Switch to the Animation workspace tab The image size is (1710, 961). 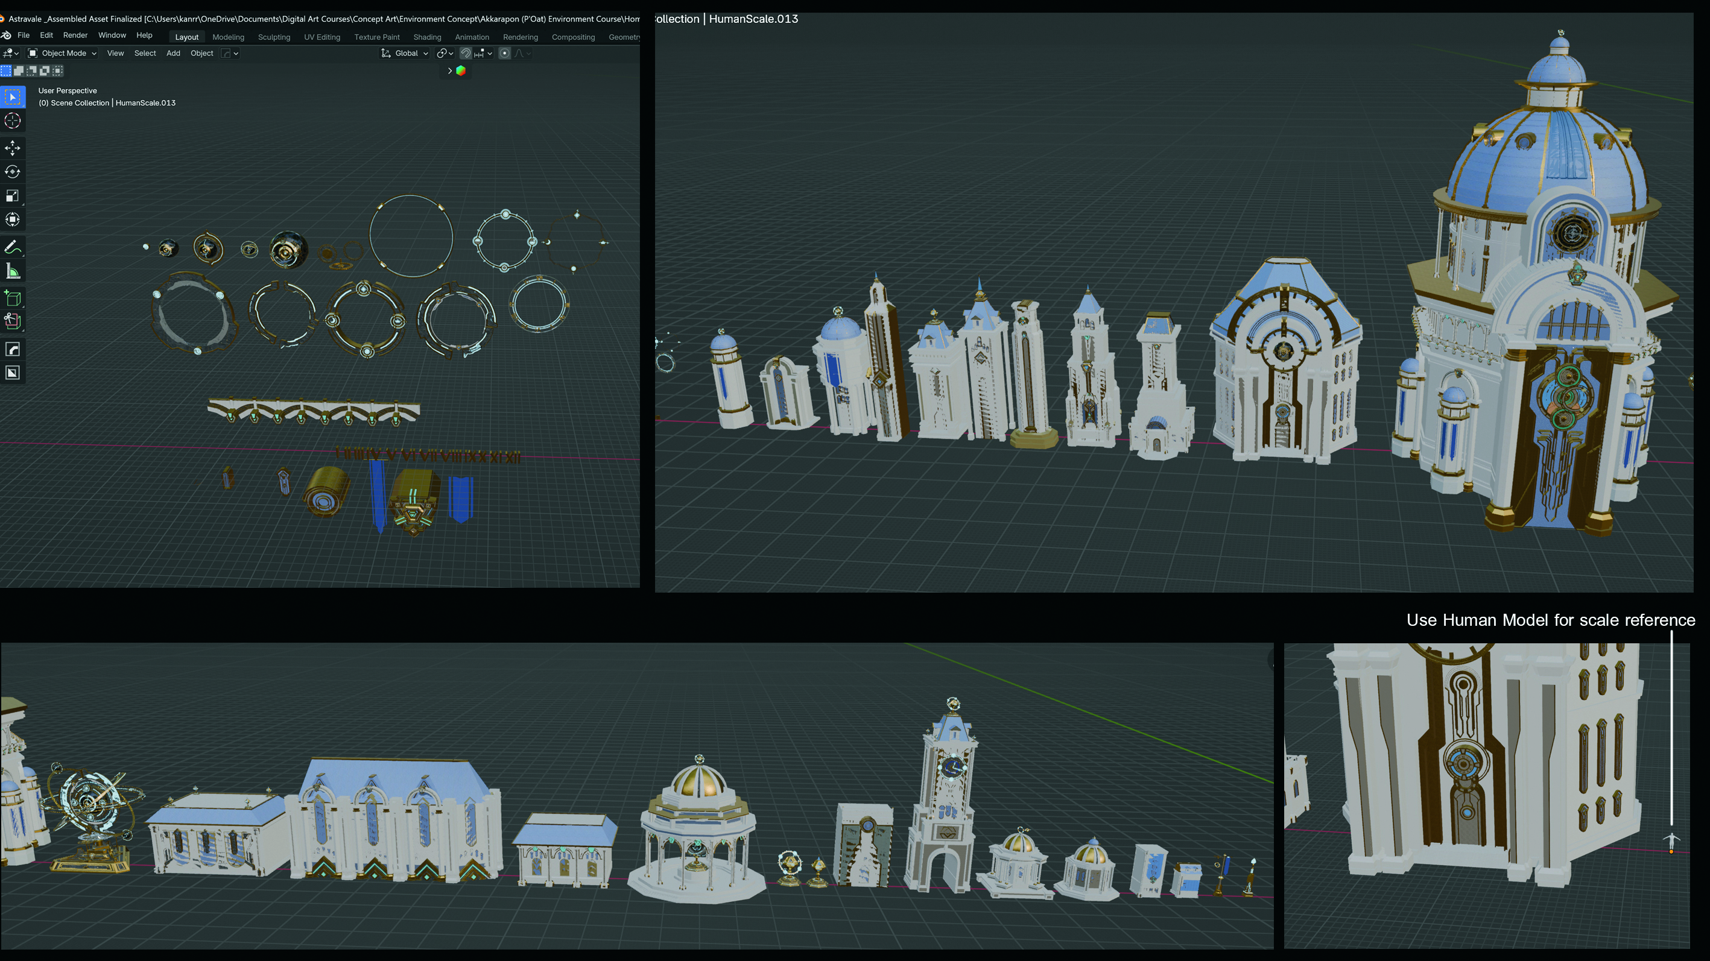point(472,37)
